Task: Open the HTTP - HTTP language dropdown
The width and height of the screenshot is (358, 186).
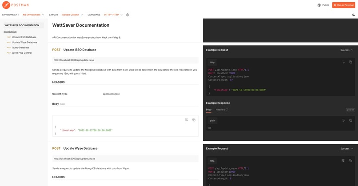Action: tap(113, 15)
